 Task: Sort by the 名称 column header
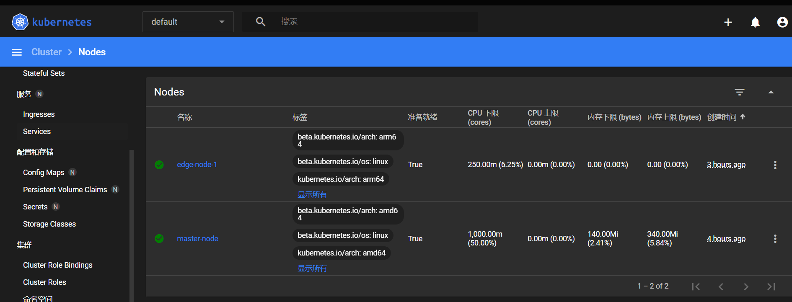184,117
